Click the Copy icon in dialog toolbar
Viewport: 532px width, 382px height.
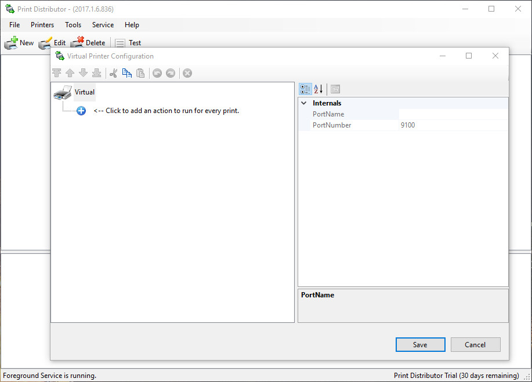(127, 73)
